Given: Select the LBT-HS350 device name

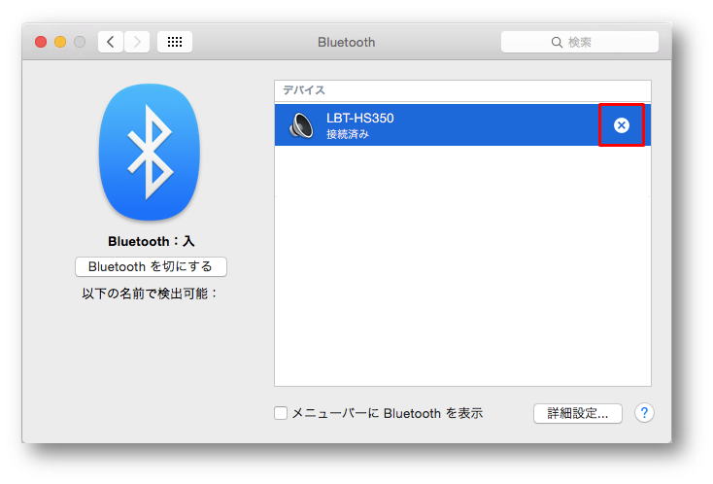Looking at the screenshot, I should point(360,119).
